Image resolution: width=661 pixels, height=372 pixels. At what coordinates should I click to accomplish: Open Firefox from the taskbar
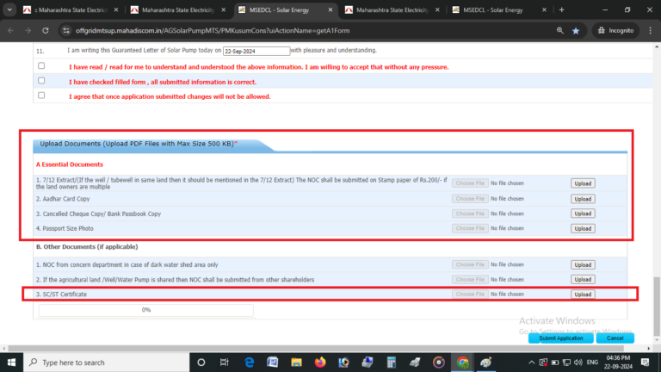tap(320, 363)
